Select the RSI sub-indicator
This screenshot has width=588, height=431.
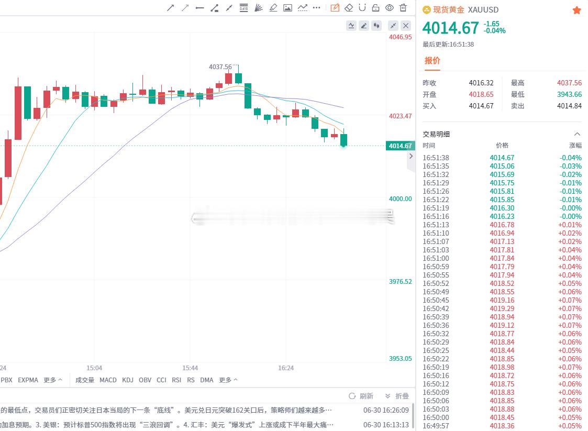(x=176, y=380)
